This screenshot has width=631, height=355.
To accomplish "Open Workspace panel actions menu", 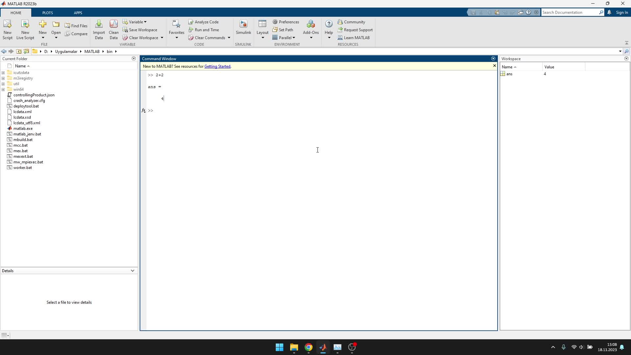I will 626,59.
